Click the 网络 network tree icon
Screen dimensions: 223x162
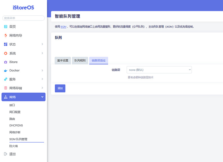coord(6,97)
